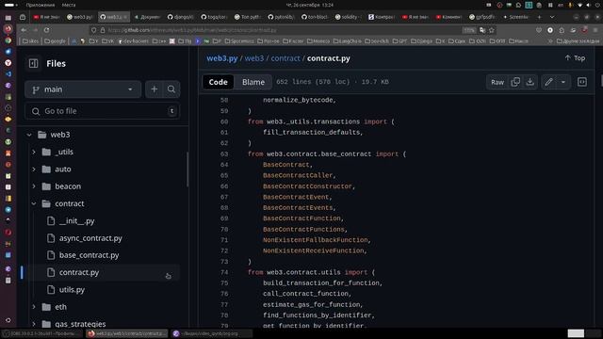
Task: Click the keyboard layout en indicator
Action: click(561, 5)
